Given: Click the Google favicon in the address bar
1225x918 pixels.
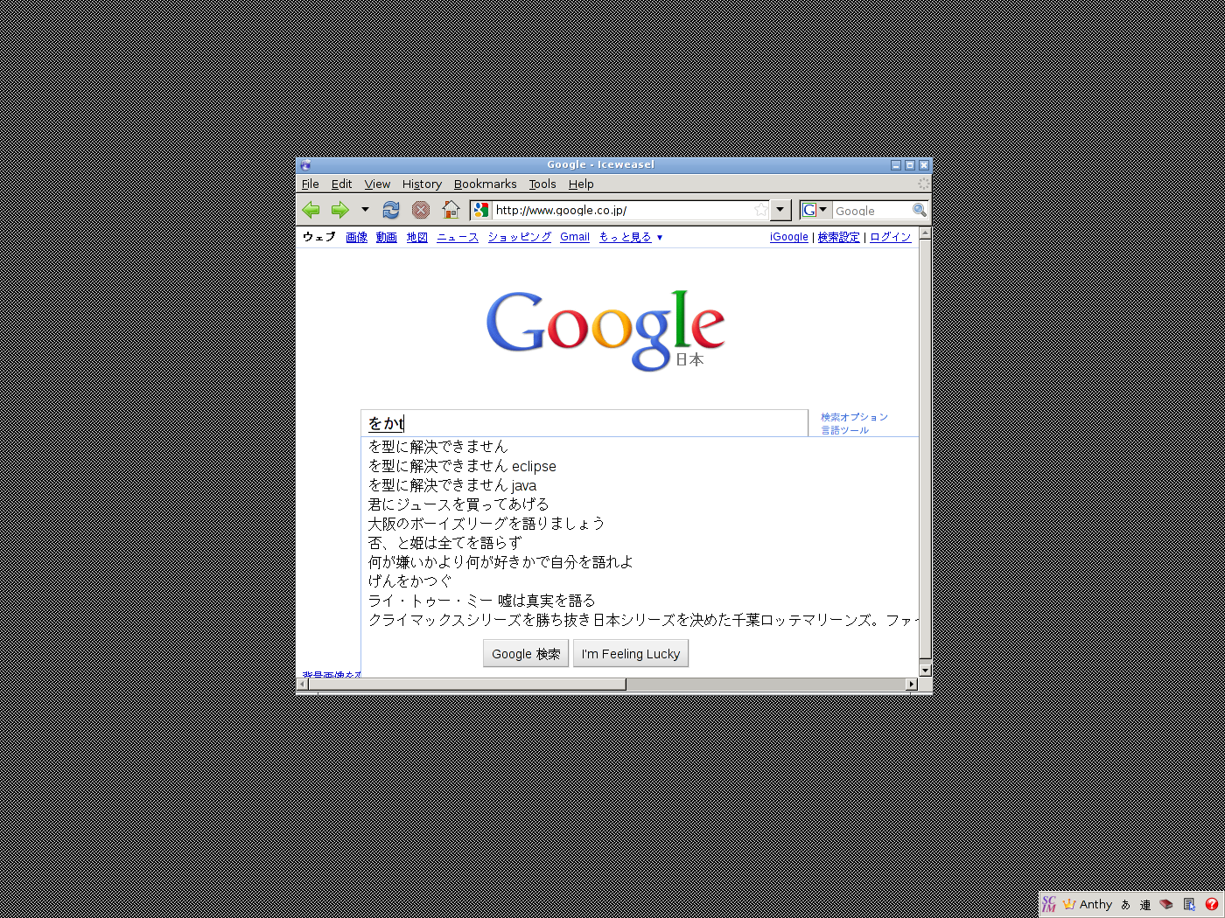Looking at the screenshot, I should pyautogui.click(x=481, y=210).
